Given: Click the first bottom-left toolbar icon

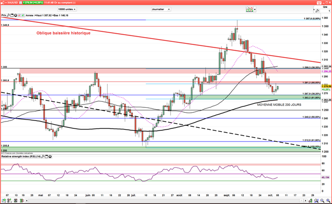Looking at the screenshot, I should [x=4, y=201].
